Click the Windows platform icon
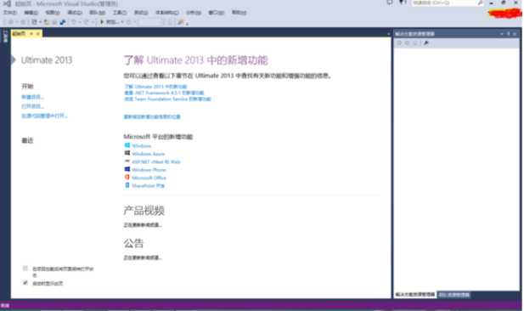Screen dimensions: 524x311 [127, 145]
